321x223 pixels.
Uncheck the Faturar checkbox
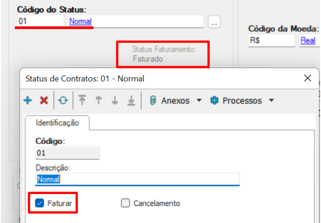pos(40,203)
